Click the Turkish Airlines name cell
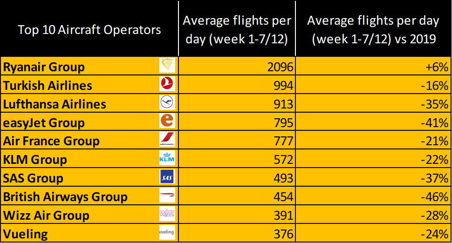Screen dimensions: 452x243 point(48,86)
